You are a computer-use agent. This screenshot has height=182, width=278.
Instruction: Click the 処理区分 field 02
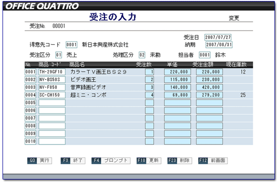[x=142, y=55]
